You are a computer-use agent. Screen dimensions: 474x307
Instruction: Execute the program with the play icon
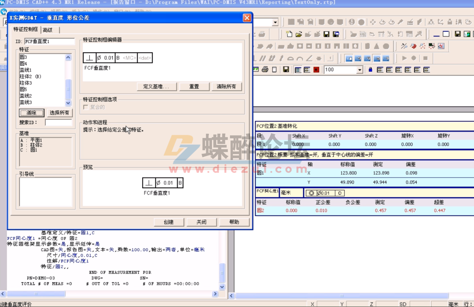pos(404,58)
